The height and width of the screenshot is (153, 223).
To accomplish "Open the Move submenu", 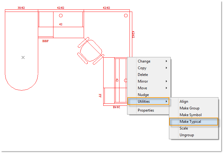I will [x=149, y=88].
